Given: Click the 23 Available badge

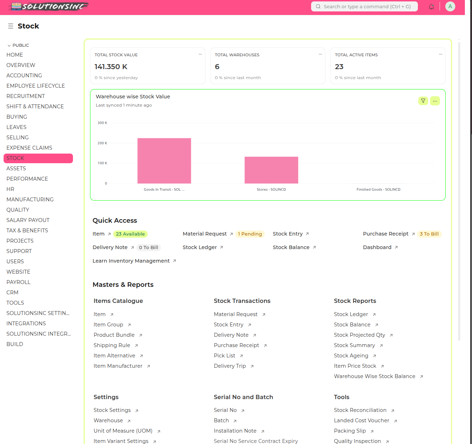Looking at the screenshot, I should pyautogui.click(x=130, y=234).
